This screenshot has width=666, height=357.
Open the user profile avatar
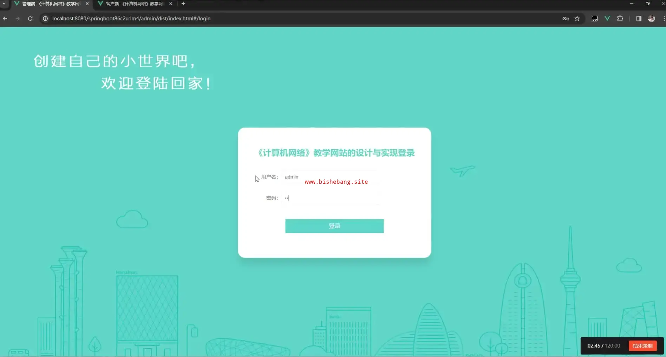[x=651, y=19]
